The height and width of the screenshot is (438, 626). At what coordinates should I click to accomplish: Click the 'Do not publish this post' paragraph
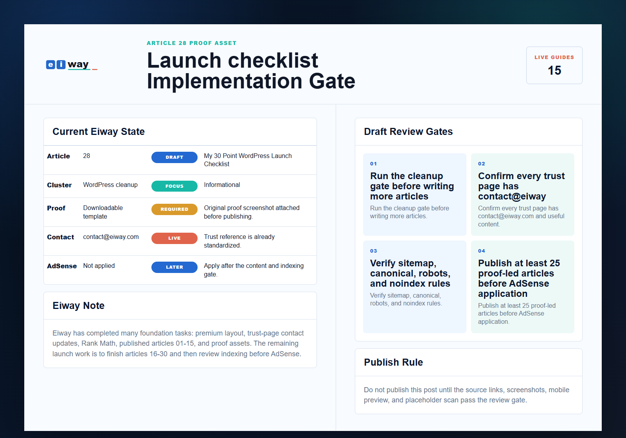click(x=466, y=395)
